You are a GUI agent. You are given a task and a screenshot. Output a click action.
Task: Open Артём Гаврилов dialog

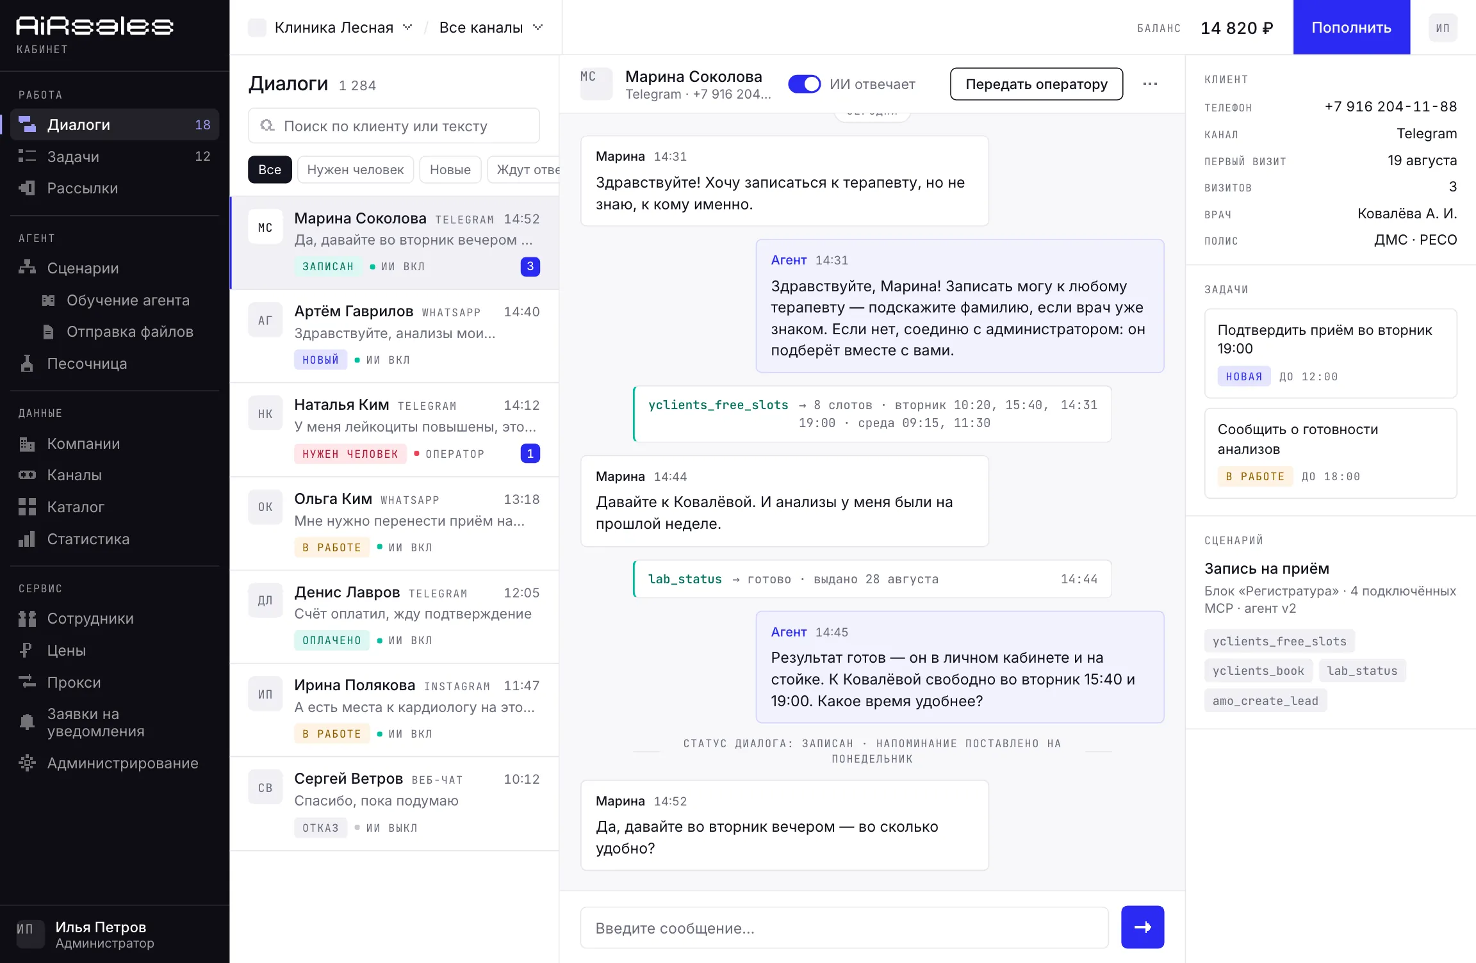click(x=394, y=336)
